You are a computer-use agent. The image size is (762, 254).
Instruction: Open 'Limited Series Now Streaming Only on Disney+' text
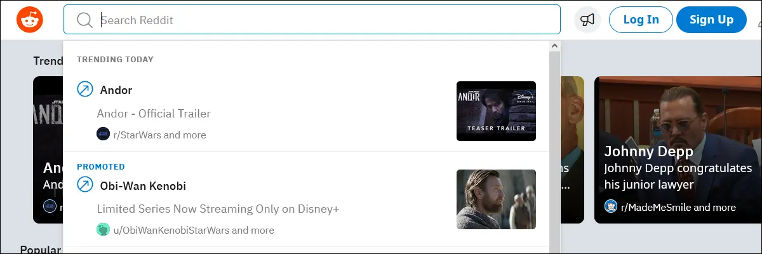pyautogui.click(x=218, y=209)
